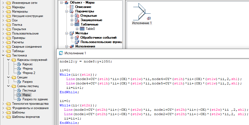Expand the Инженерные сети folder chevron
The height and width of the screenshot is (125, 249).
[x=3, y=3]
